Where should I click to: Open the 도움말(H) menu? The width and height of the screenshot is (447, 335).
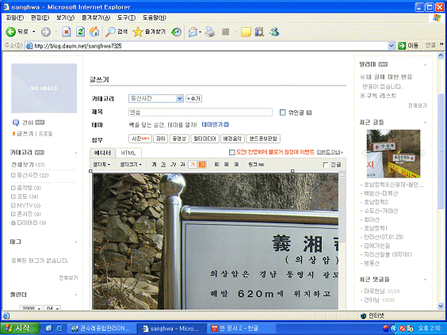155,17
